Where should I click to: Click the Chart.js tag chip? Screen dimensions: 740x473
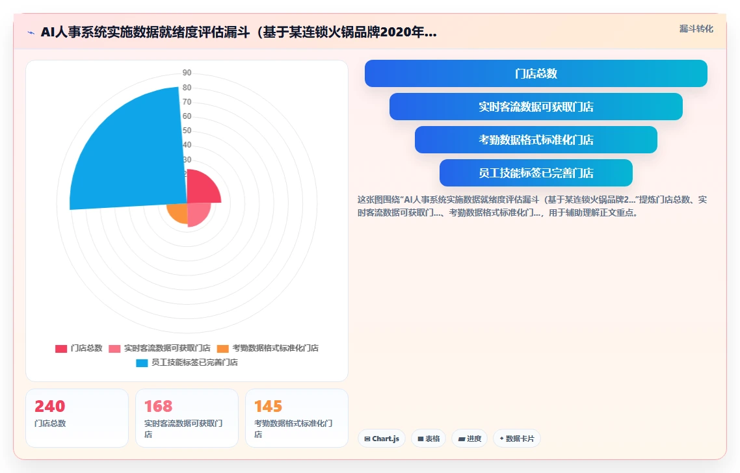381,439
